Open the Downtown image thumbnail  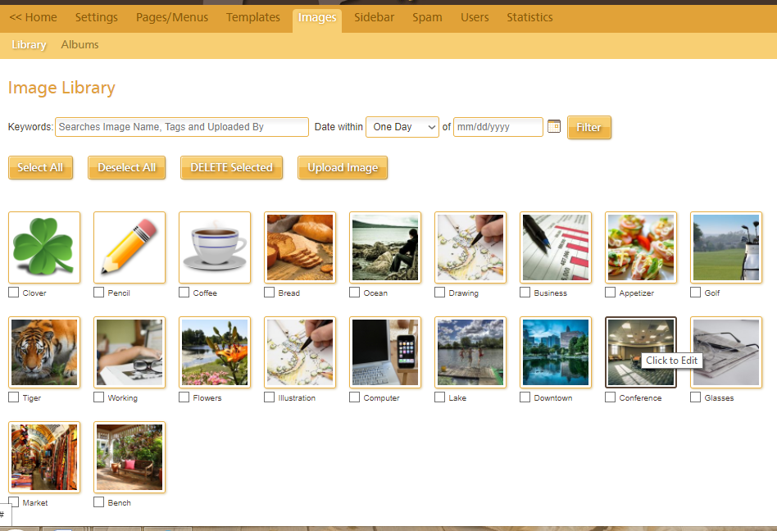pos(556,352)
